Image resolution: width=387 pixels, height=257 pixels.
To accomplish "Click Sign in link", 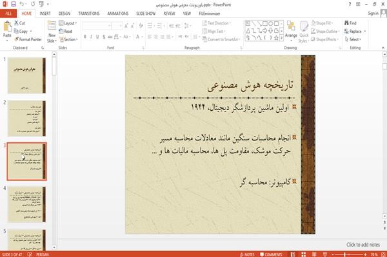I will point(373,14).
